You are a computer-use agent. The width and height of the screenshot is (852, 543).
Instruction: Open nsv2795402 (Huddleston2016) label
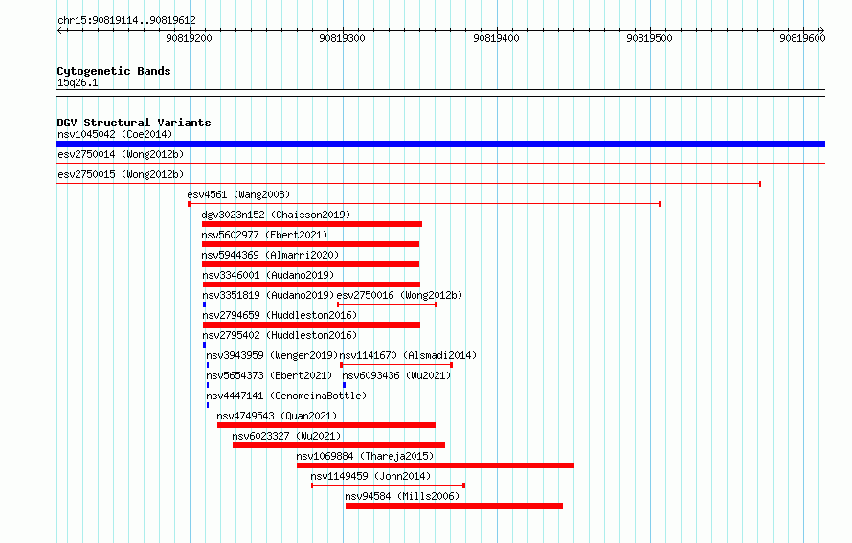point(280,335)
